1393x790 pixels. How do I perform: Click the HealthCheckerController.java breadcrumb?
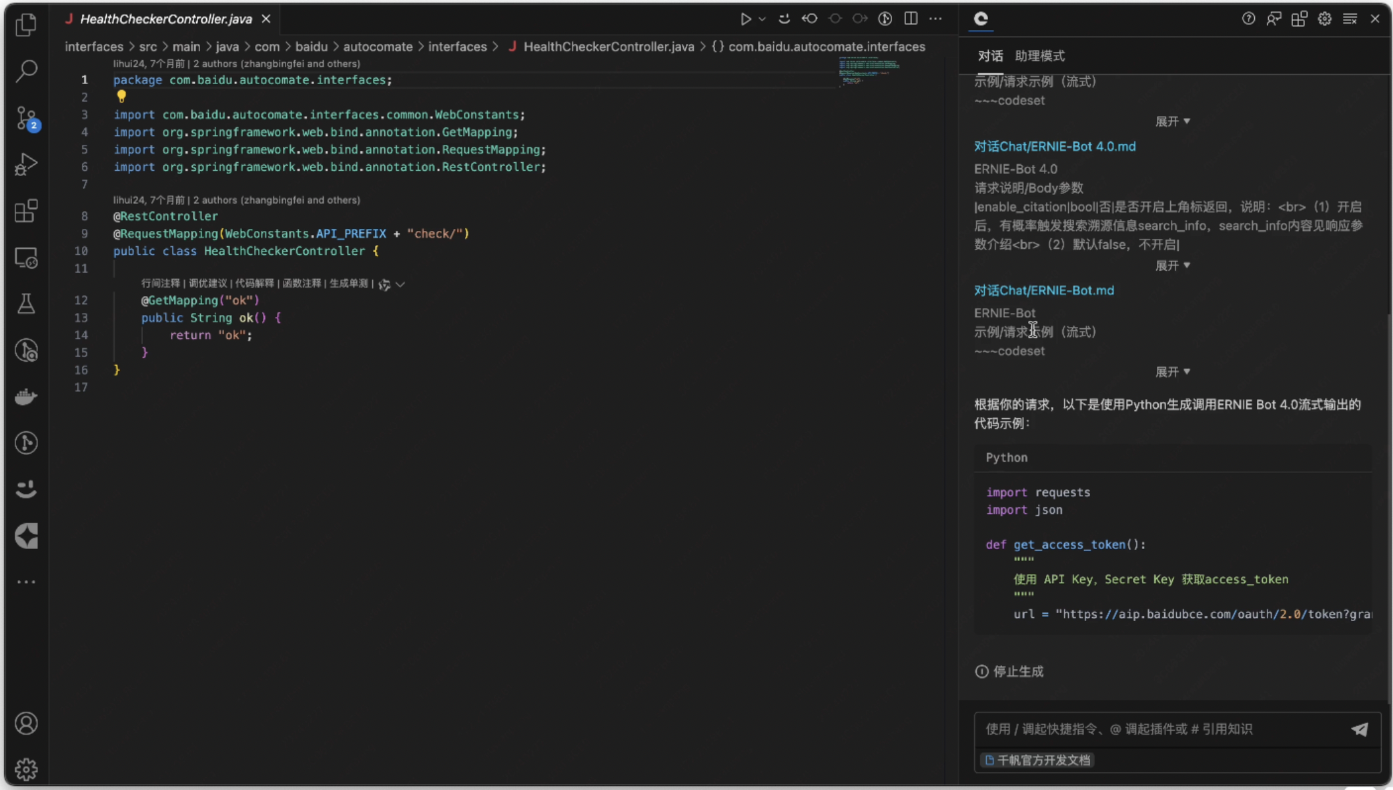pos(608,47)
